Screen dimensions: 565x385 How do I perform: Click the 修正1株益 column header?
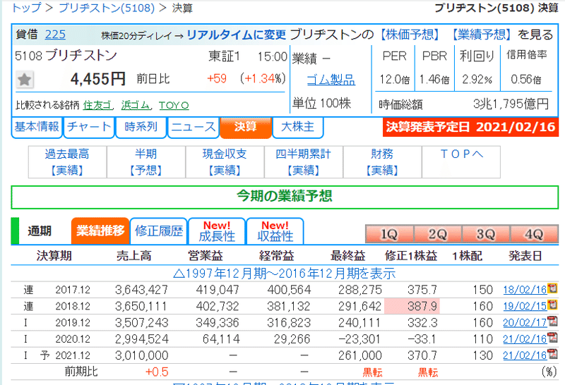tap(411, 256)
